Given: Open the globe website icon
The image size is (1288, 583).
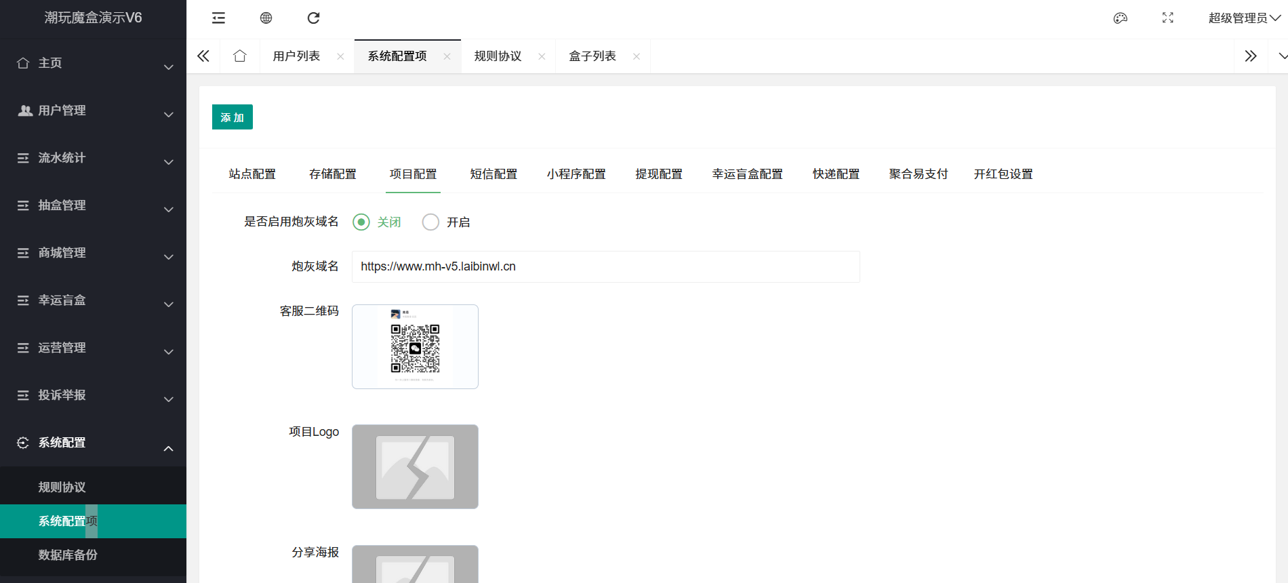Looking at the screenshot, I should (266, 18).
